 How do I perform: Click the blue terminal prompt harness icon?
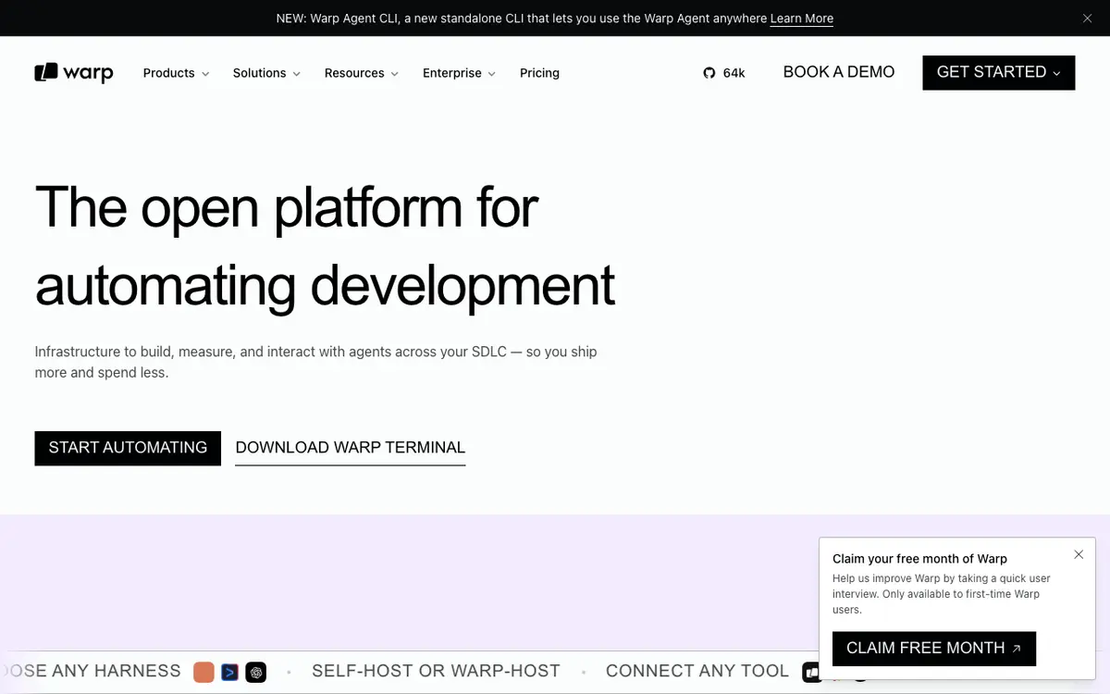[x=229, y=673]
